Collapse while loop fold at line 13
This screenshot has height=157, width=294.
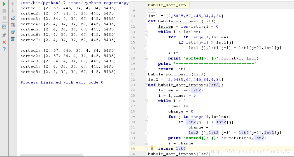(146, 32)
